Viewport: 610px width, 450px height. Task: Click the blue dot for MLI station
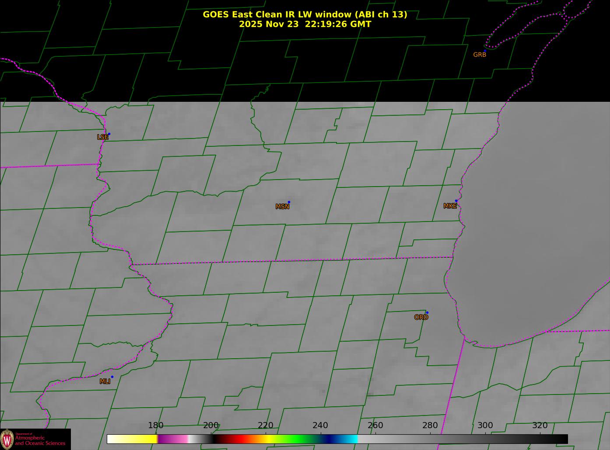[112, 377]
